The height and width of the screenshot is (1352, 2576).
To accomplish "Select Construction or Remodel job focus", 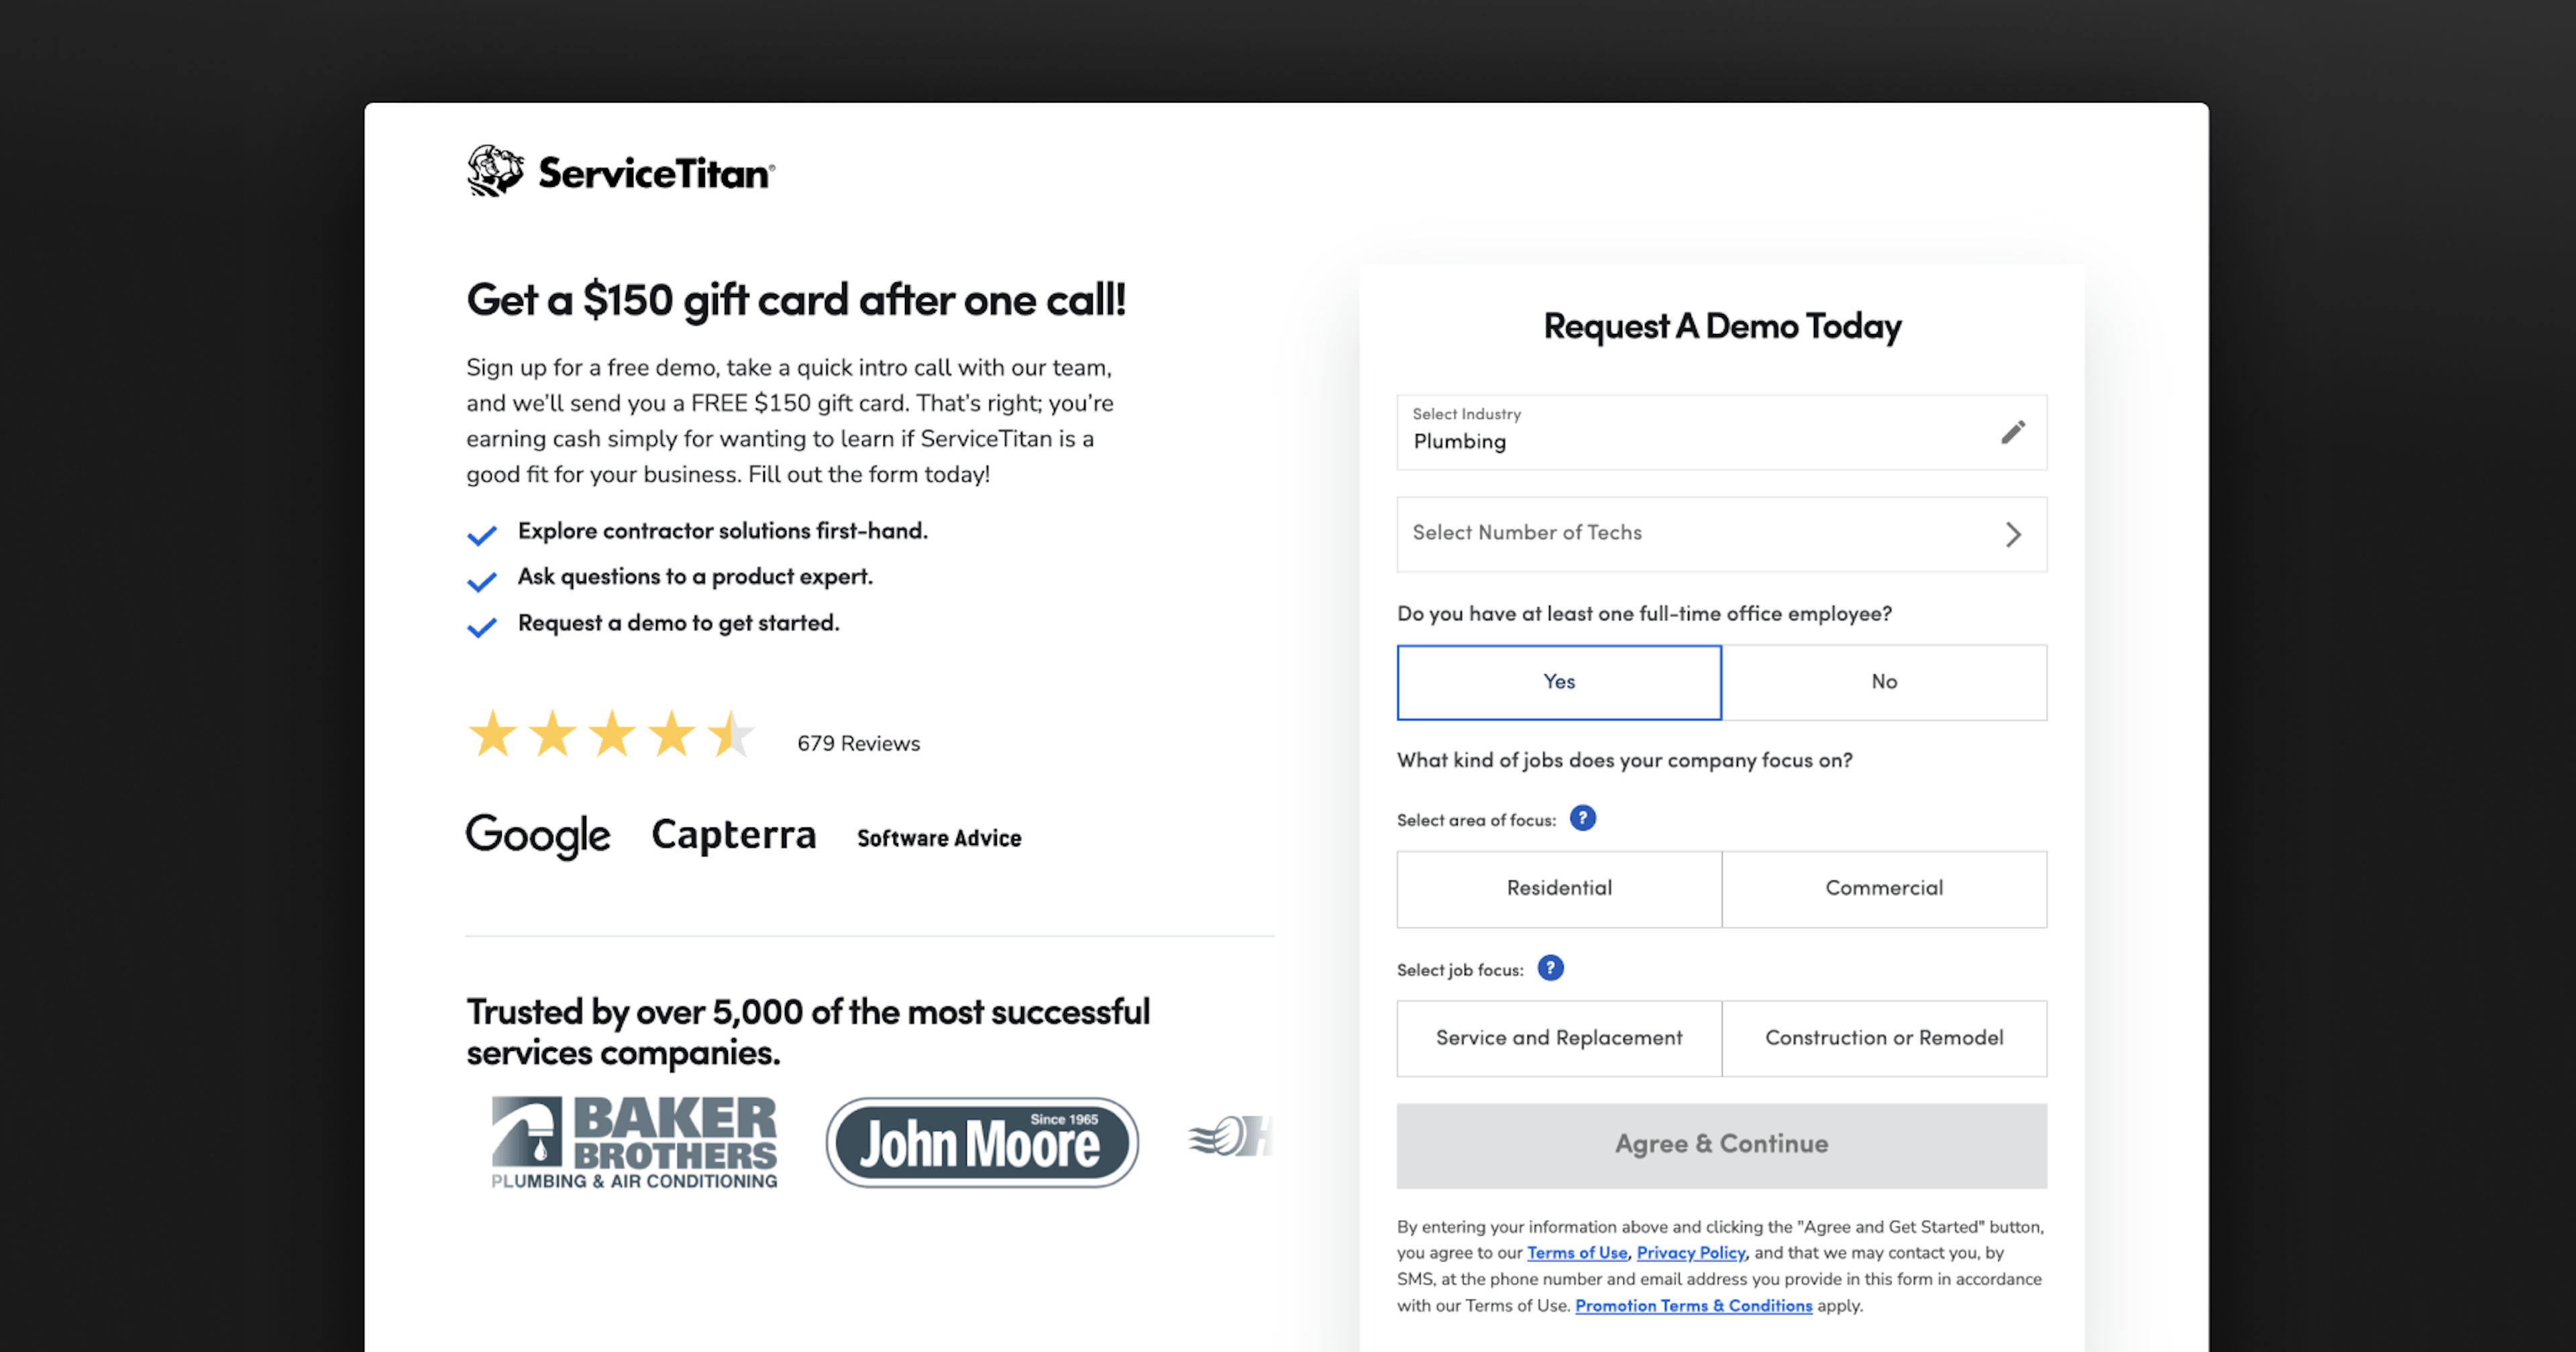I will (1886, 1037).
